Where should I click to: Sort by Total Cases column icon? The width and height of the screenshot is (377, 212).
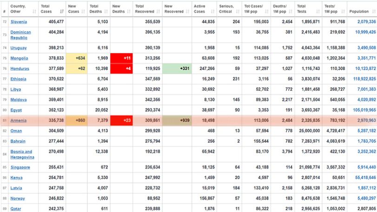(62, 11)
